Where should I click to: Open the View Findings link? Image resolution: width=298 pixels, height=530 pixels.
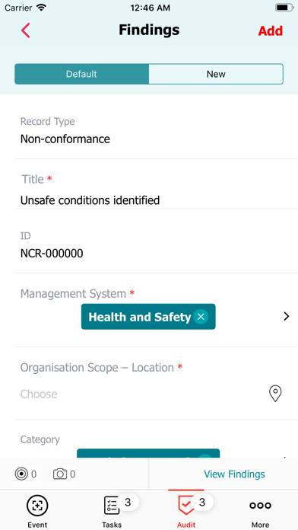pyautogui.click(x=234, y=474)
